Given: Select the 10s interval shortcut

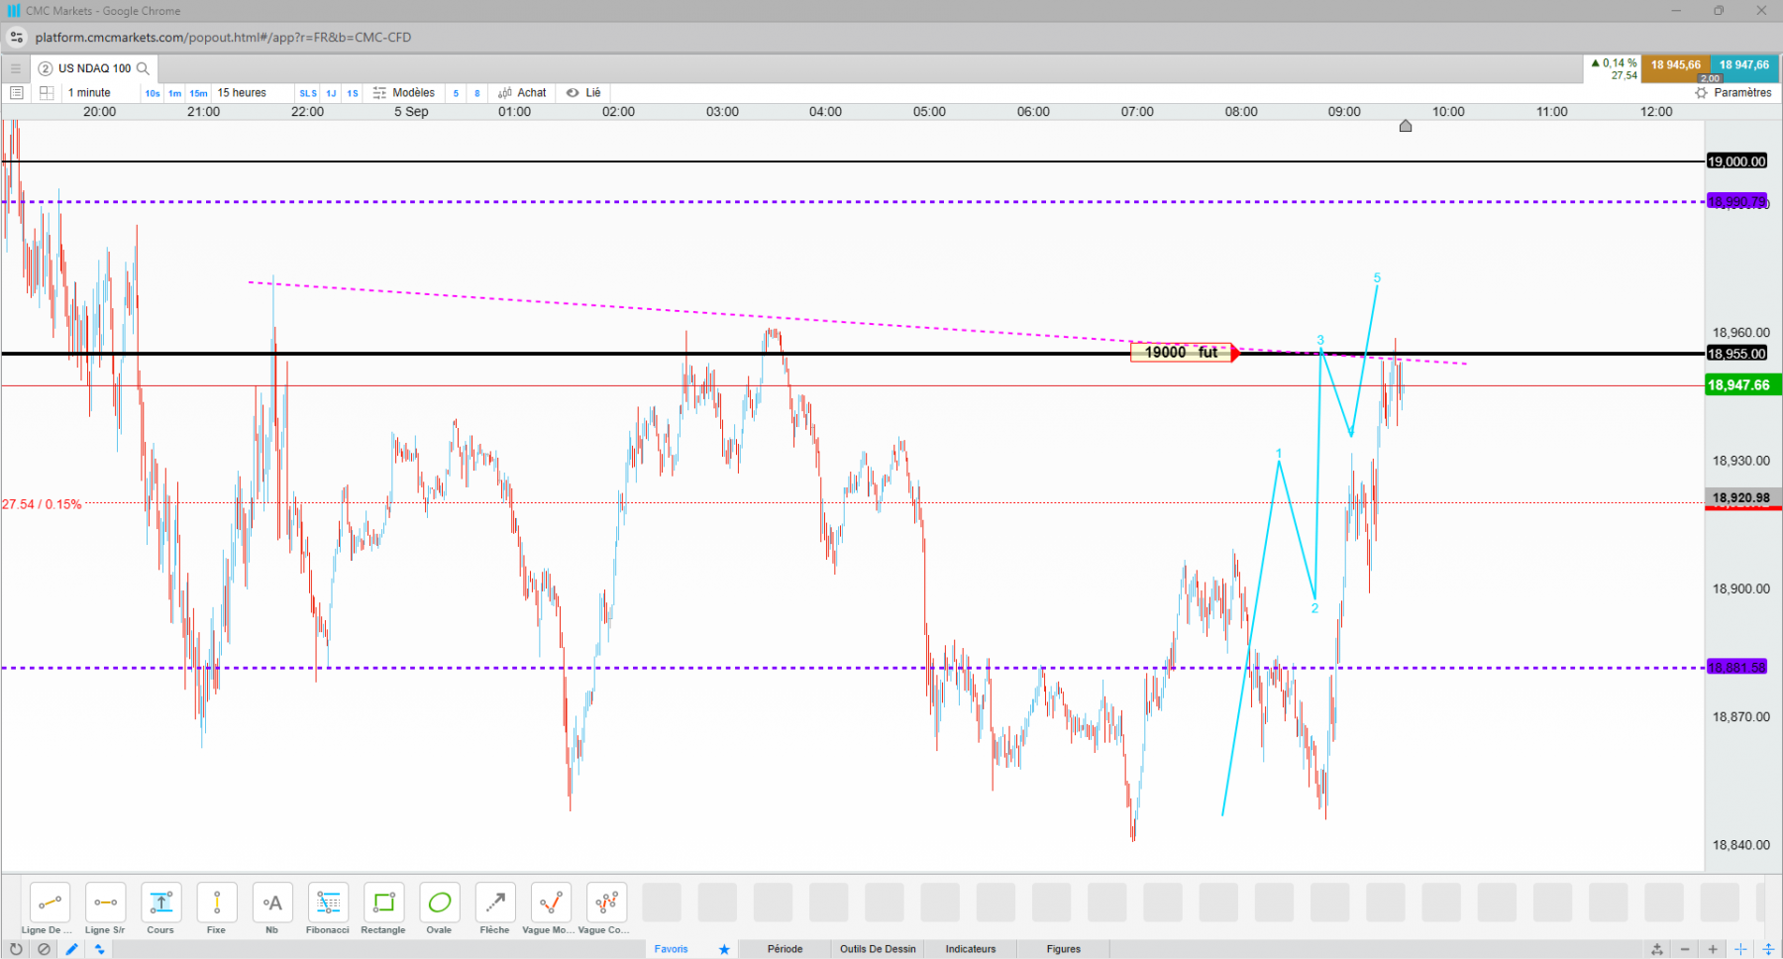Looking at the screenshot, I should coord(153,93).
